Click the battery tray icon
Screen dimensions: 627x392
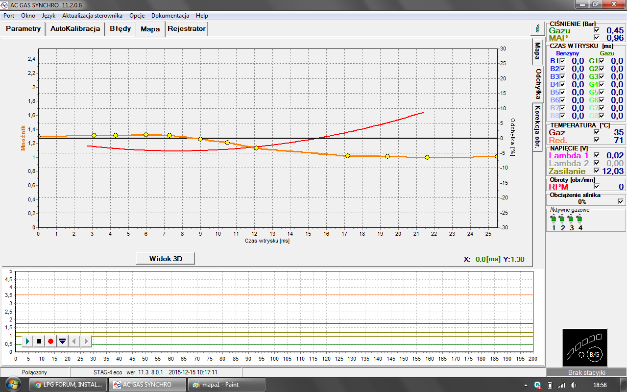click(550, 385)
